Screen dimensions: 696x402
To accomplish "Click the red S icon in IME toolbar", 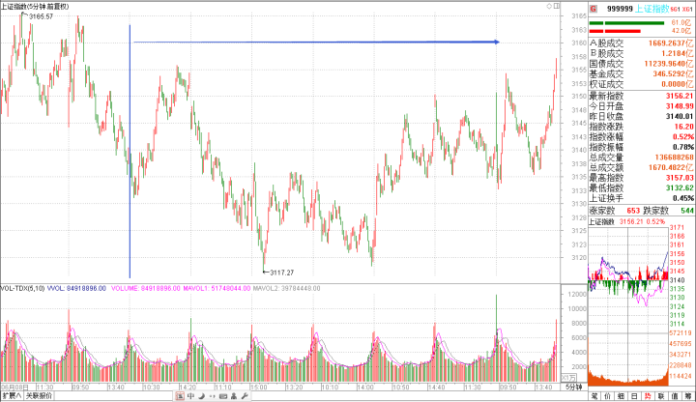I will (x=180, y=396).
